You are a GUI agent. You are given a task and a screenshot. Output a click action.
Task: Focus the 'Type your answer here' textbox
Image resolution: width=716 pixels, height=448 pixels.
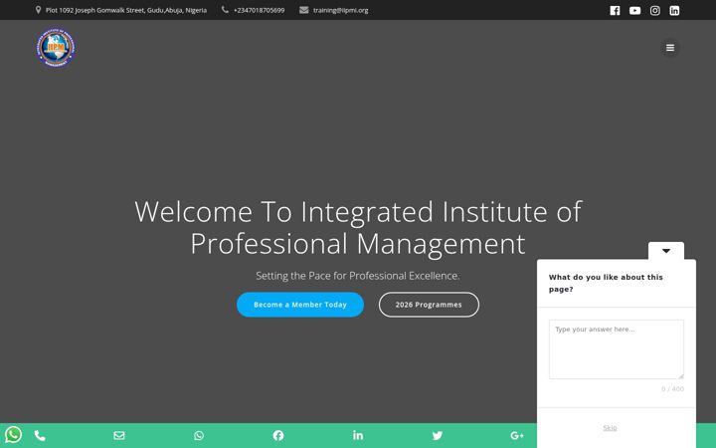pos(616,349)
